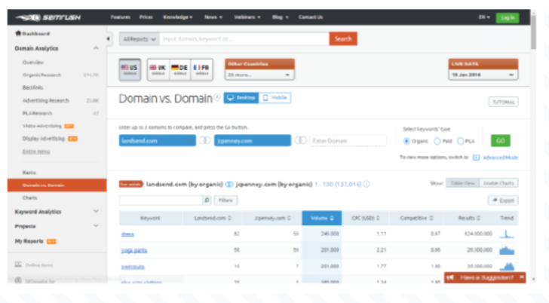Select the UK flag database
Image resolution: width=549 pixels, height=303 pixels.
tap(158, 69)
